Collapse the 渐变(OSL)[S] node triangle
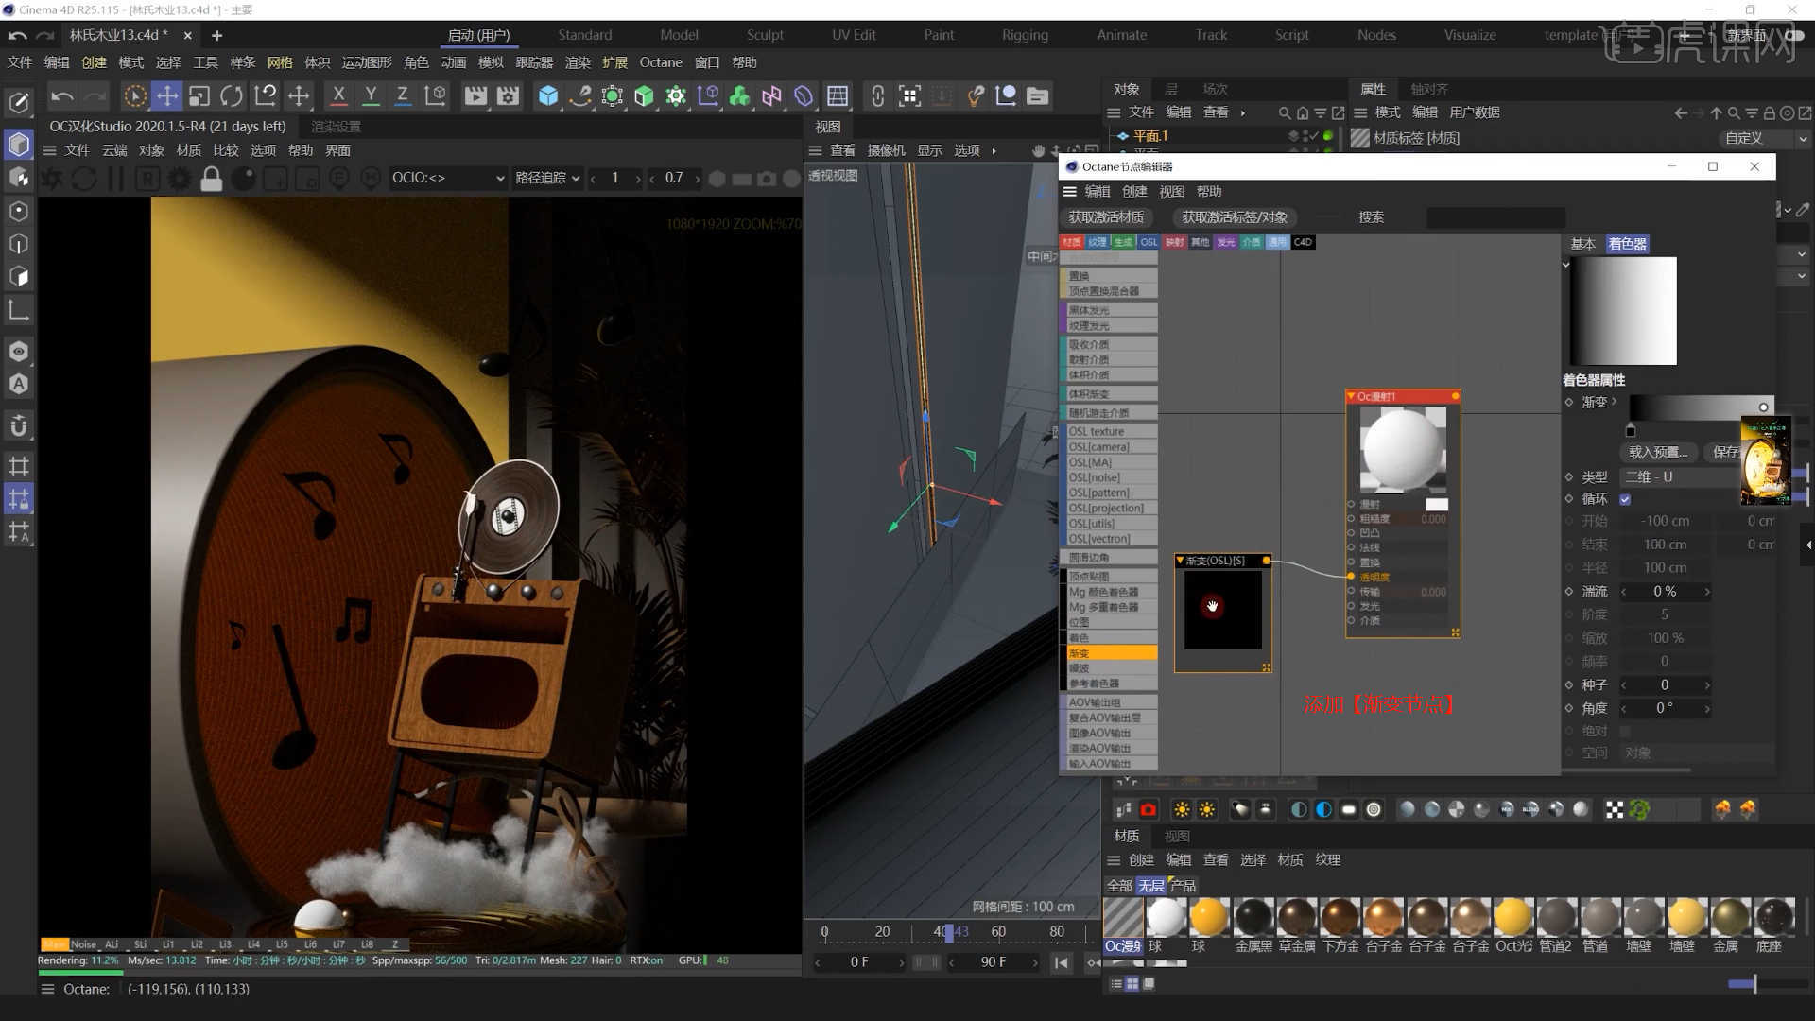This screenshot has width=1815, height=1021. pyautogui.click(x=1180, y=561)
